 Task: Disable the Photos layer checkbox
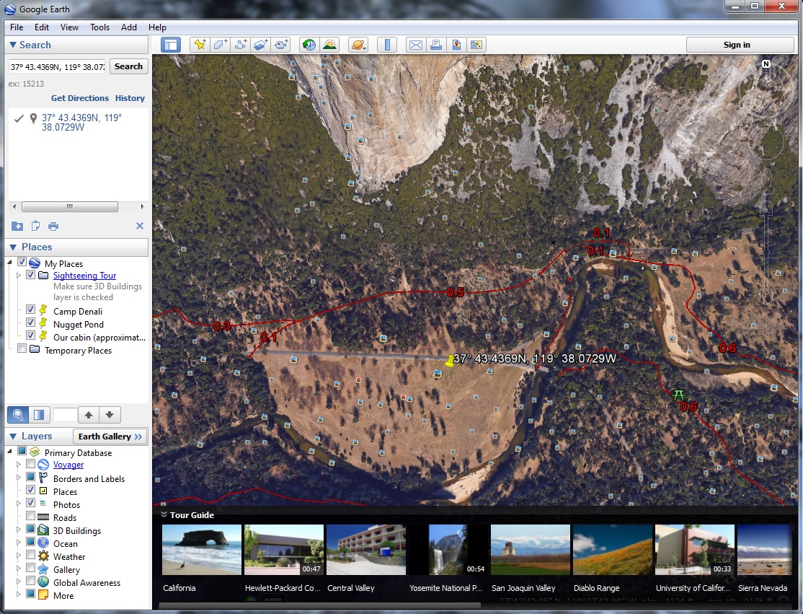point(30,504)
